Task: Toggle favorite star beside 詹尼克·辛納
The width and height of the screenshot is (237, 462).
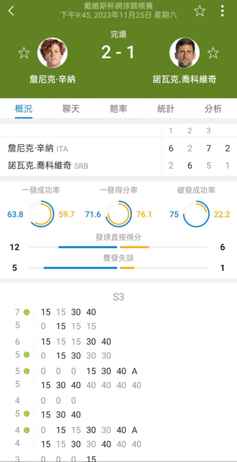Action: coord(24,53)
